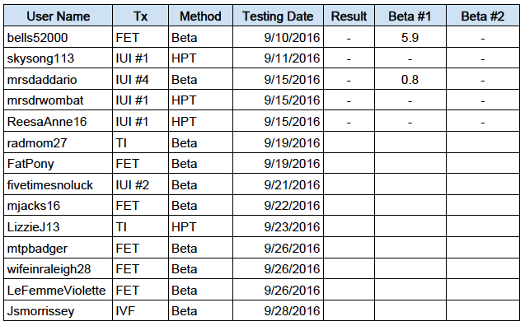This screenshot has height=326, width=525.
Task: Click the 5.9 value in Beta #1
Action: tap(410, 37)
